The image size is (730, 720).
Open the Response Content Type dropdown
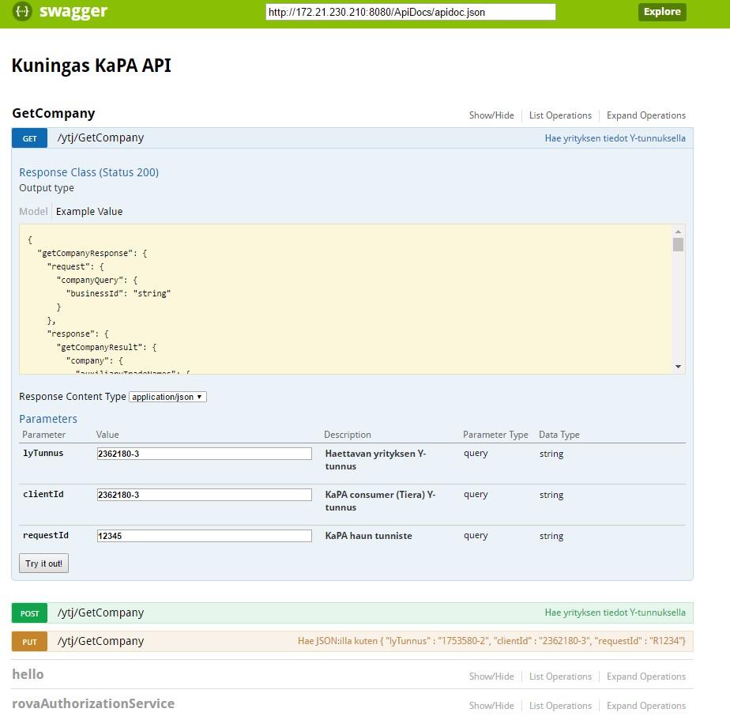tap(167, 397)
